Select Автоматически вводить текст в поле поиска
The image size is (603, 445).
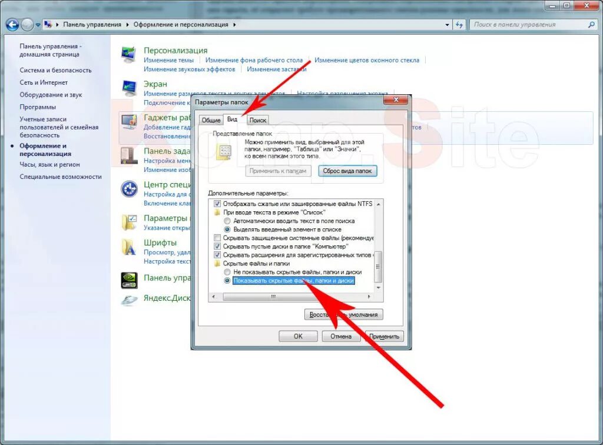click(x=227, y=221)
